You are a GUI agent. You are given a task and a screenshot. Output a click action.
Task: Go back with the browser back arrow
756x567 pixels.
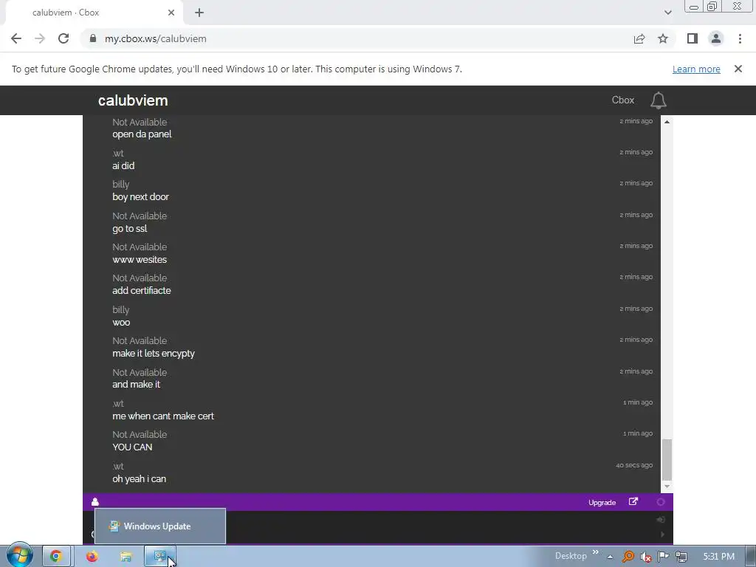[x=16, y=38]
